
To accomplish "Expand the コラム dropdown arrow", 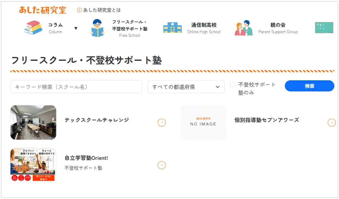I will (76, 28).
